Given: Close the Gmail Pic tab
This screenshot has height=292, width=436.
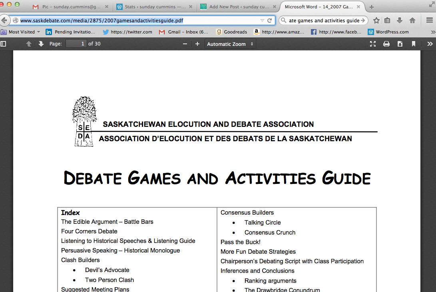Looking at the screenshot, I should tap(107, 7).
